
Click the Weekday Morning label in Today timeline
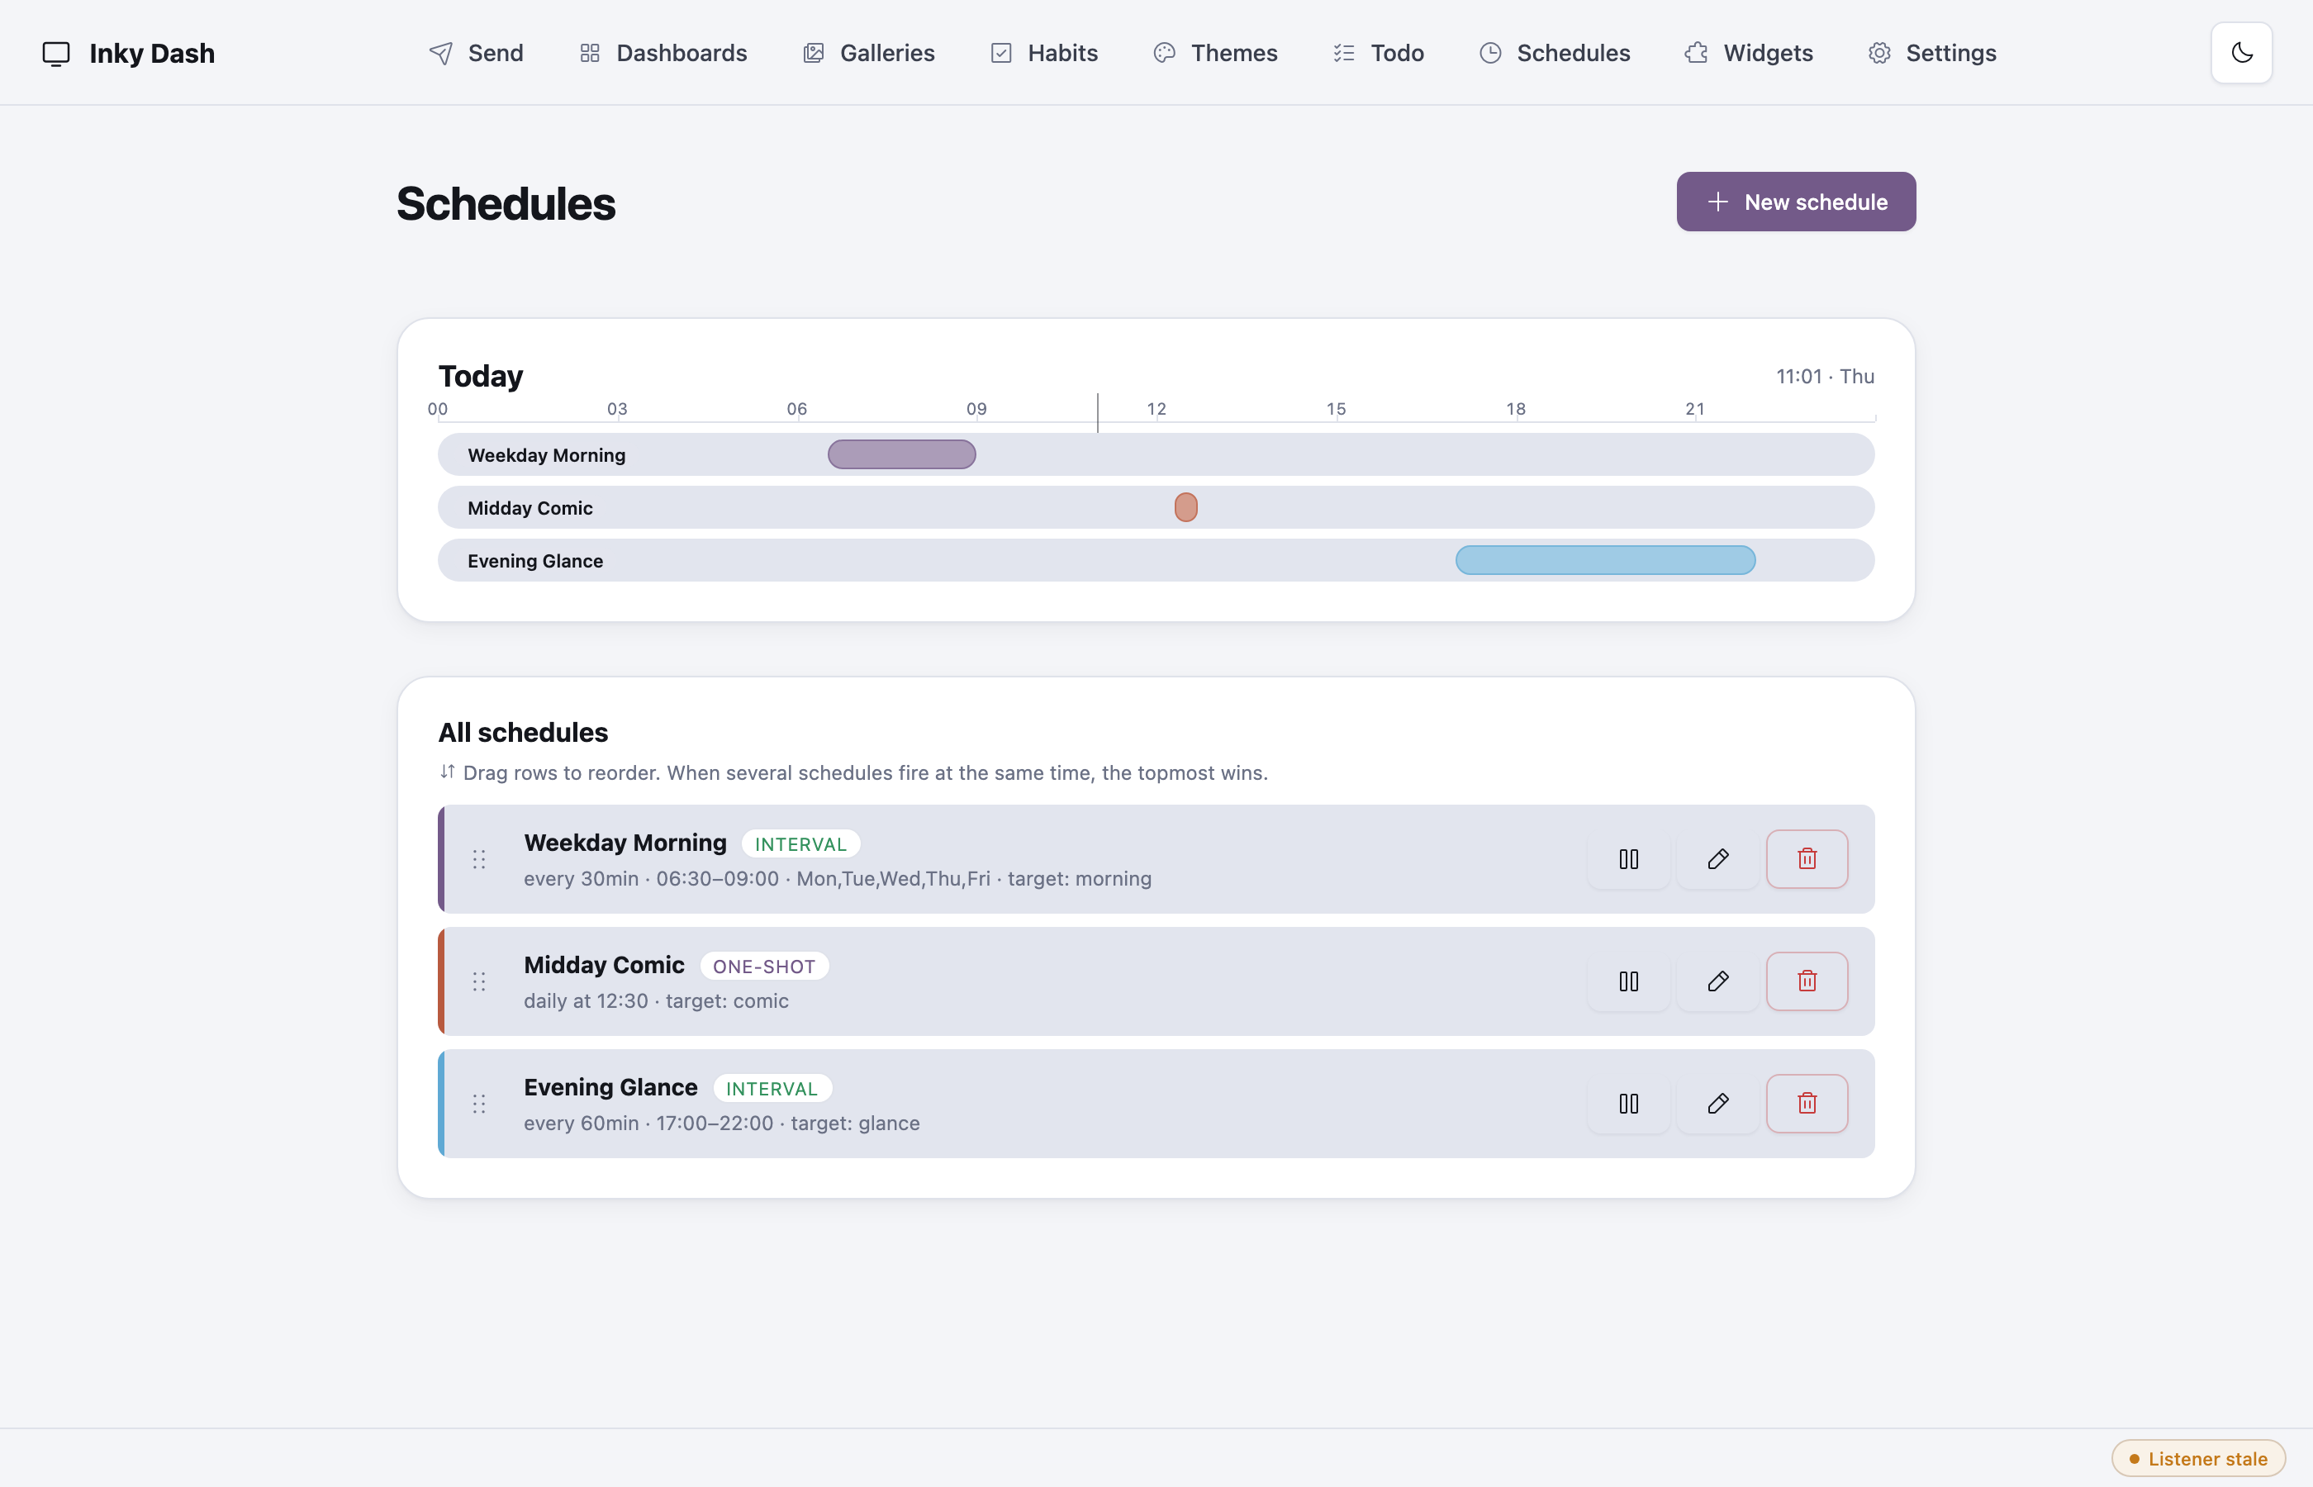(x=546, y=455)
